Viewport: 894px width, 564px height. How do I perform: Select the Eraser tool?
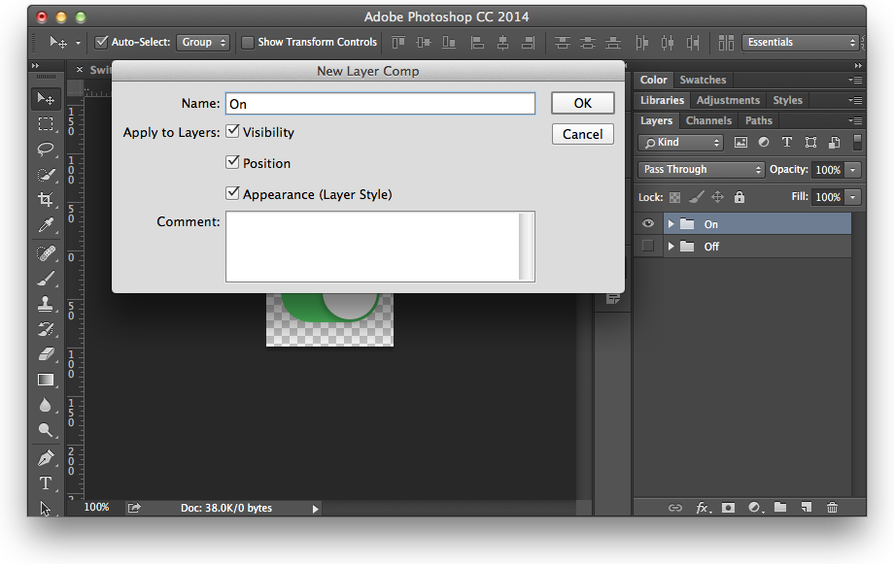point(46,354)
